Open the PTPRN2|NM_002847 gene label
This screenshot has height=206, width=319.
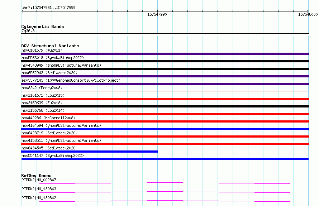click(x=39, y=180)
